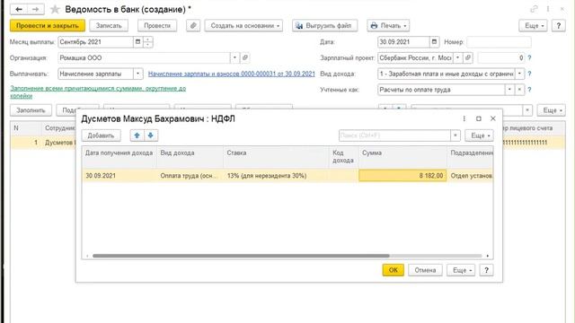
Task: Expand the Организация dropdown list
Action: click(234, 57)
